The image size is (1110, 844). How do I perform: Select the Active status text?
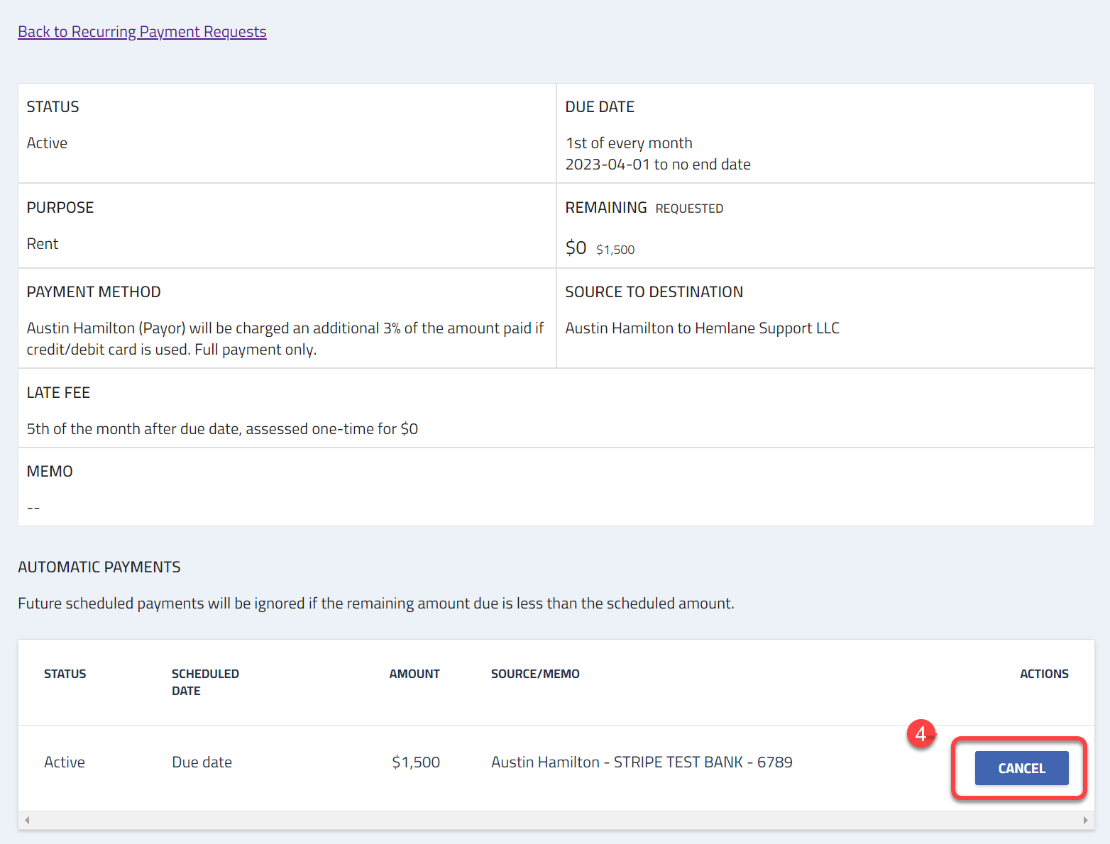47,143
